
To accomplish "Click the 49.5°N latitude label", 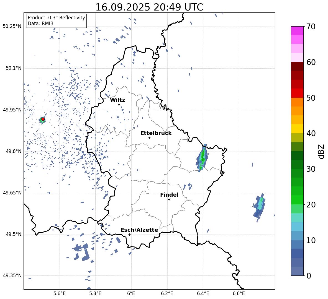I will pos(14,234).
